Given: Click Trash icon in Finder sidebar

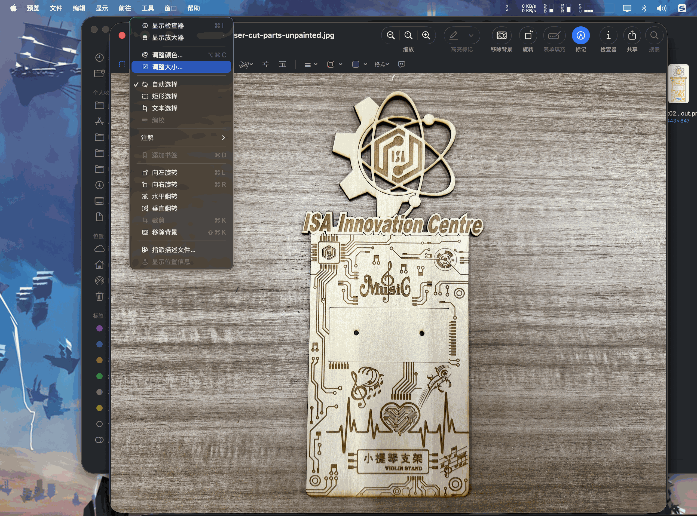Looking at the screenshot, I should pyautogui.click(x=99, y=296).
